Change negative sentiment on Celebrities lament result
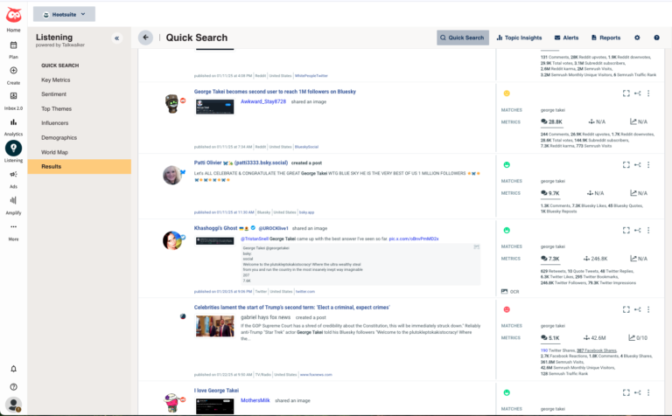 (507, 309)
